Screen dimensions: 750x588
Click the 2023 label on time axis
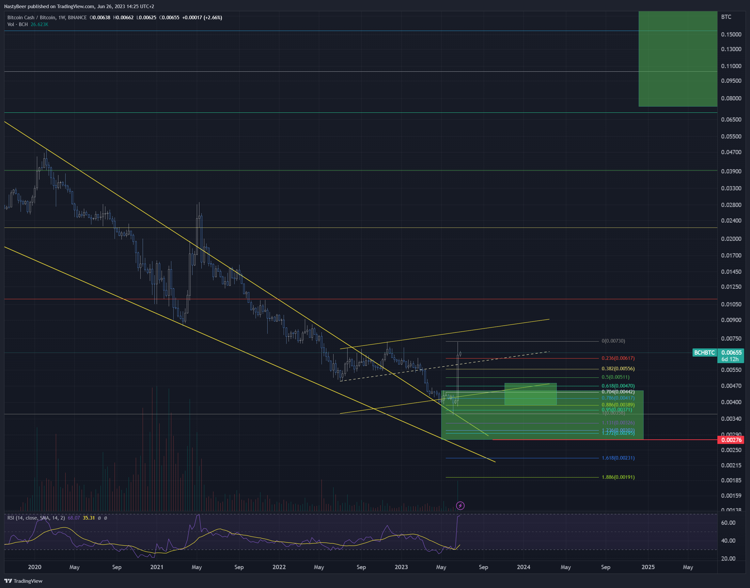click(x=401, y=567)
